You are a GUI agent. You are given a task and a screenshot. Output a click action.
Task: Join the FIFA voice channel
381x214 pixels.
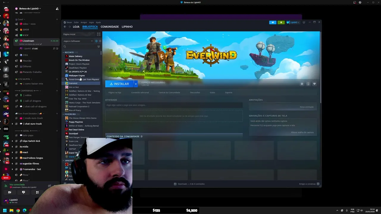25,55
